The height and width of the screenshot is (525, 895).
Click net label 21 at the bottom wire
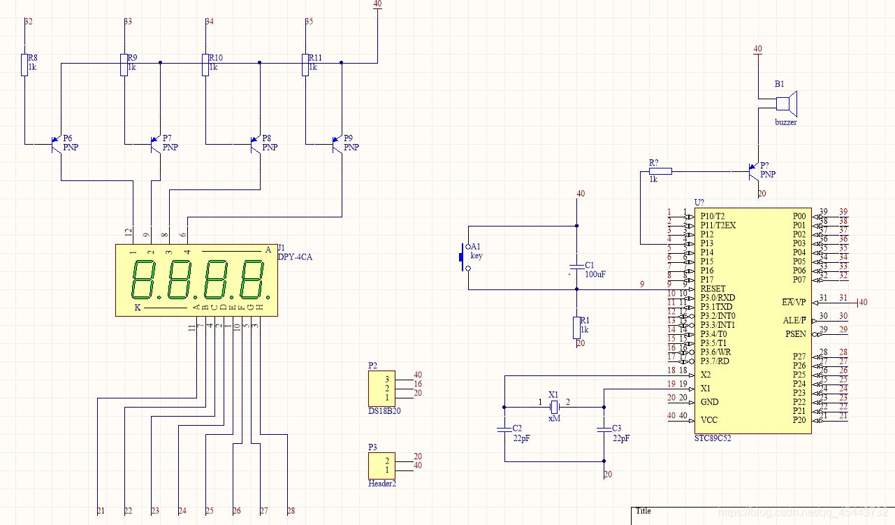[101, 511]
